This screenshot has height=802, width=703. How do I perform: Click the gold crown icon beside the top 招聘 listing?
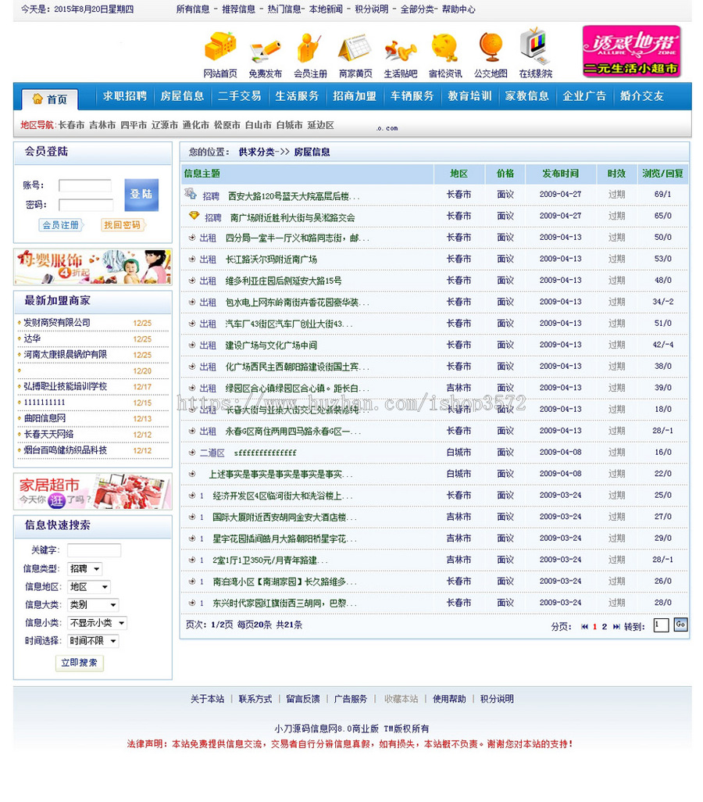[194, 217]
